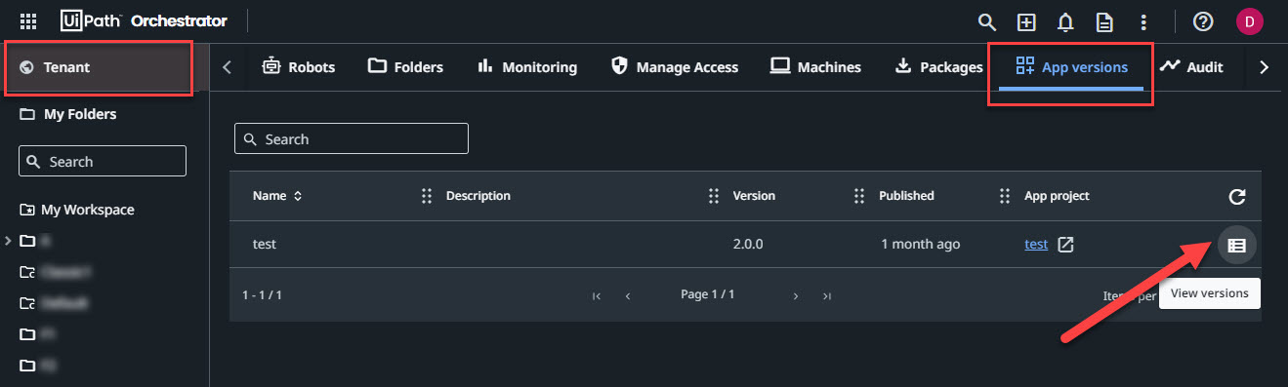Sort the table by Name column
1288x387 pixels.
pos(277,196)
